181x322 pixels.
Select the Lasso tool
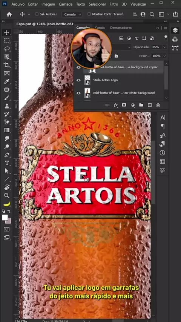pos(7,49)
